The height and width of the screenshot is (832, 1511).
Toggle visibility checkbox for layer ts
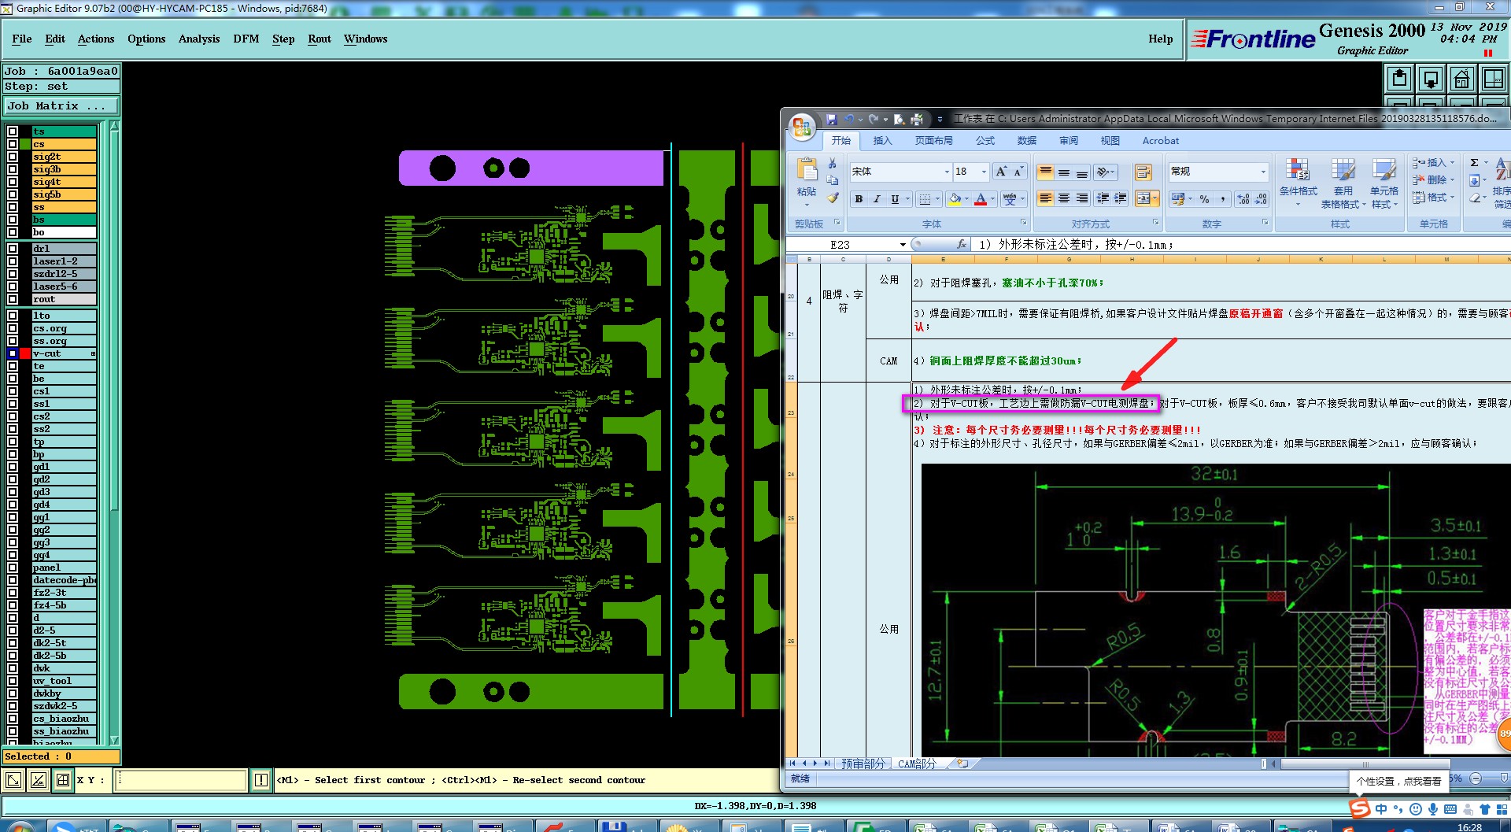click(x=13, y=131)
